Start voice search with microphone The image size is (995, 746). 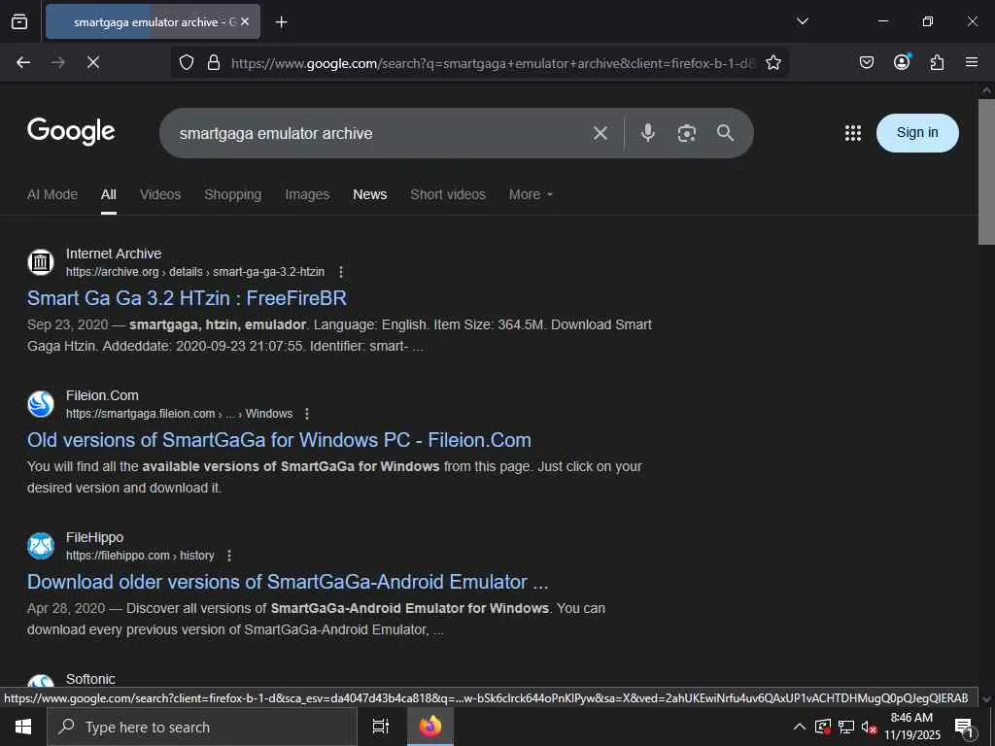click(x=648, y=132)
